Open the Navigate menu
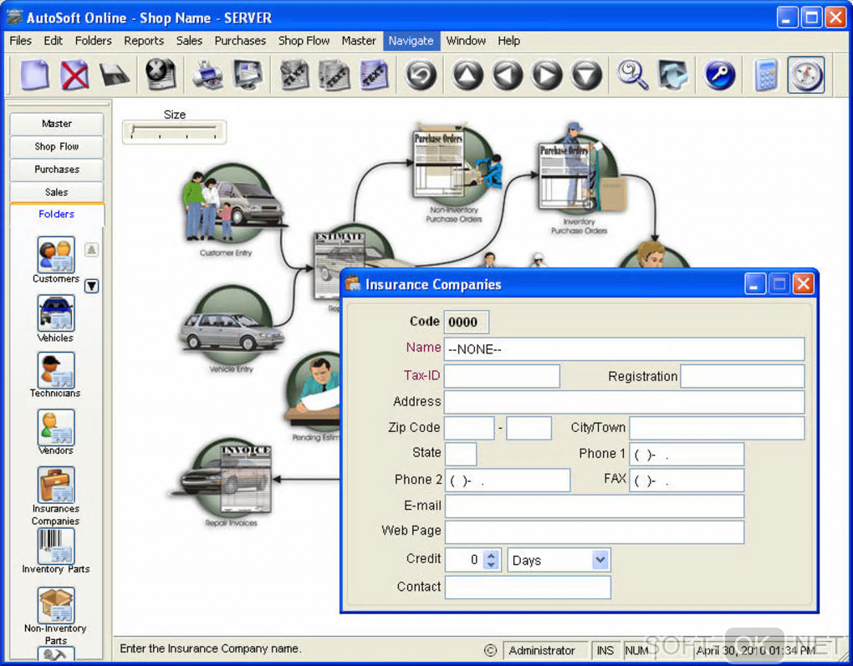The image size is (853, 666). click(x=411, y=41)
